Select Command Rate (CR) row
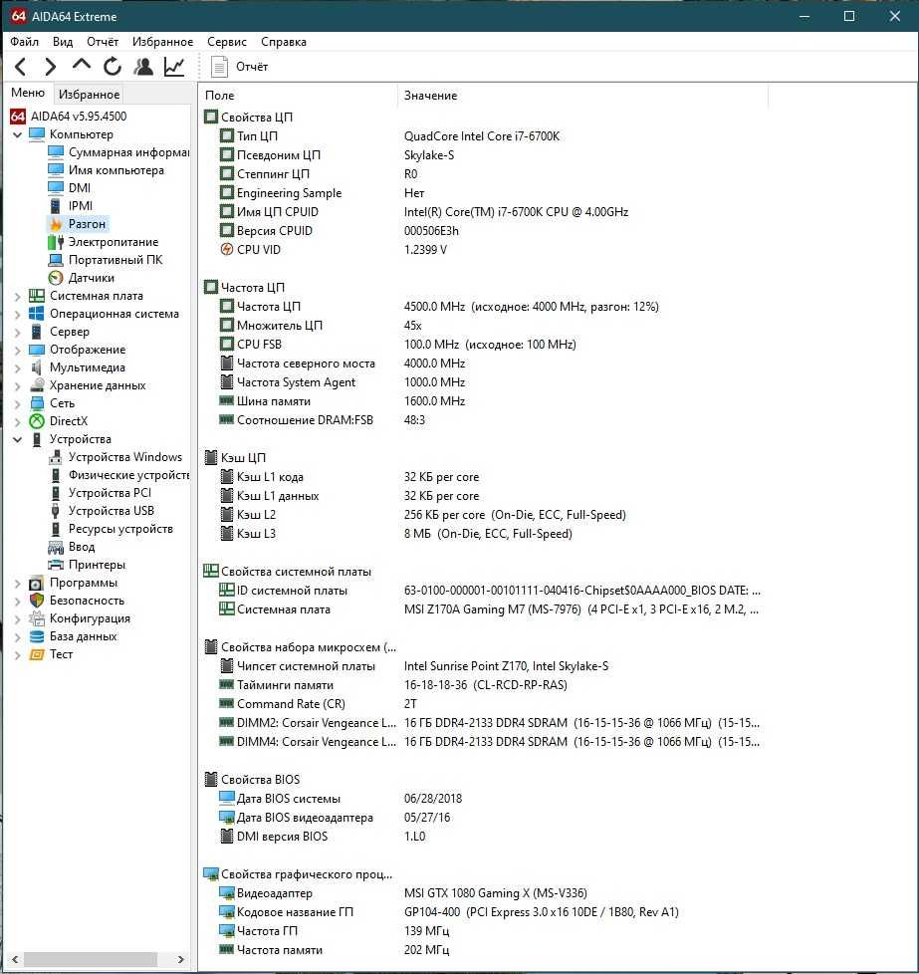This screenshot has height=974, width=919. 484,704
